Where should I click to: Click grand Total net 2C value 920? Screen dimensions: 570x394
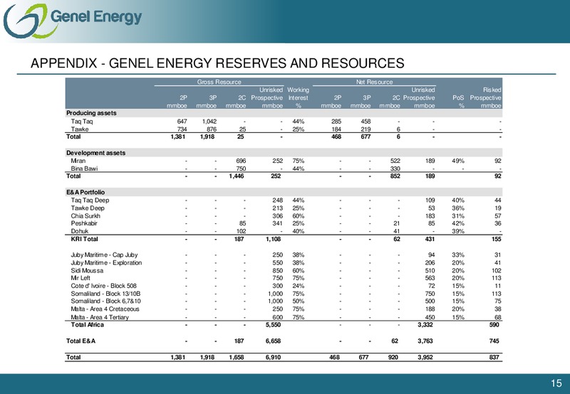(x=393, y=357)
